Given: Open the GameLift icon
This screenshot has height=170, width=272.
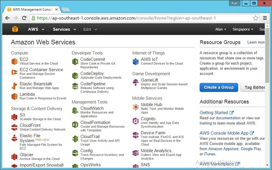Looking at the screenshot, I should [x=136, y=82].
